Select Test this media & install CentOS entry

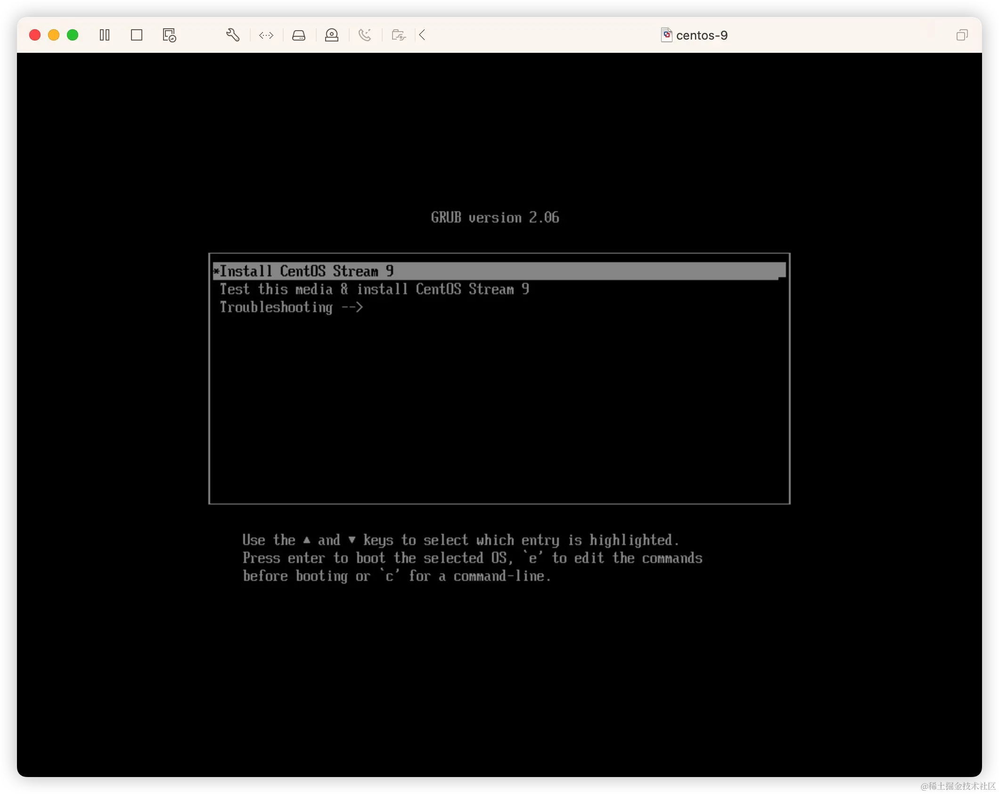tap(374, 289)
